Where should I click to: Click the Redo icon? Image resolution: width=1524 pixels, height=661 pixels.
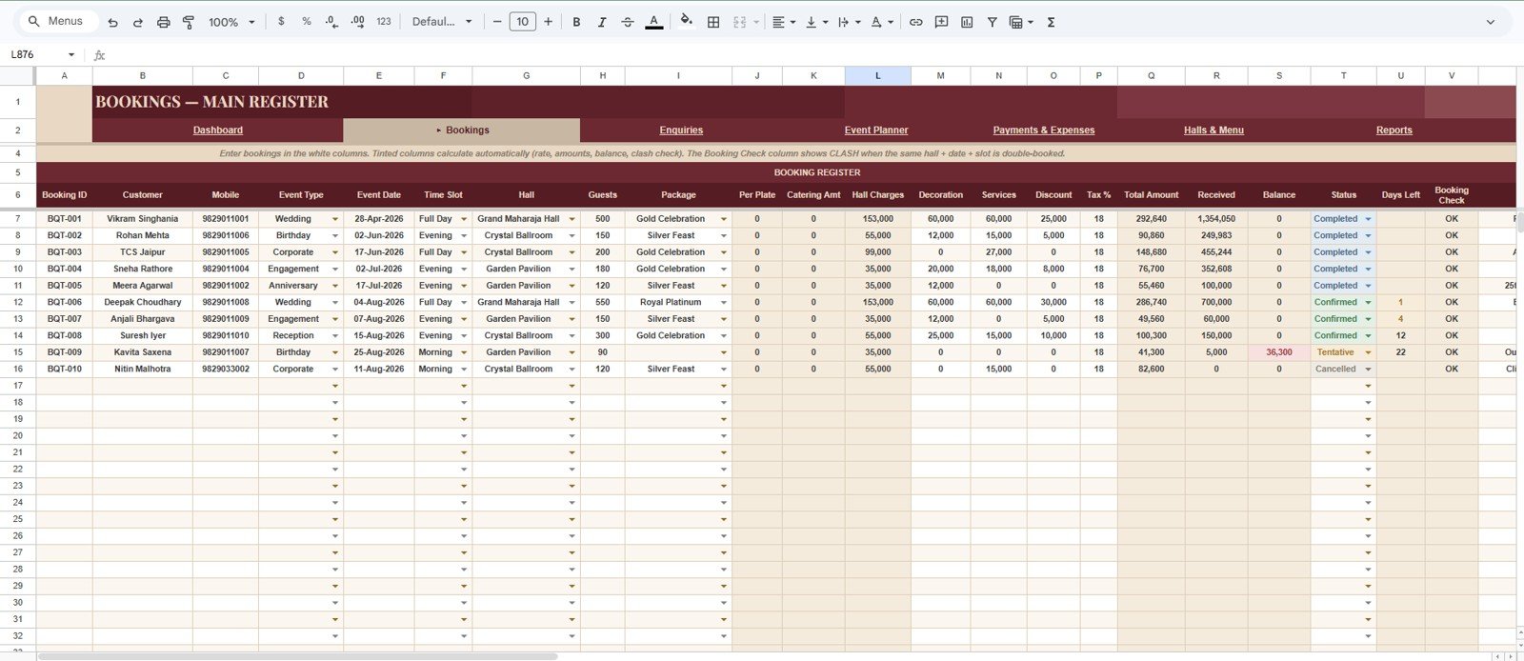(x=138, y=22)
